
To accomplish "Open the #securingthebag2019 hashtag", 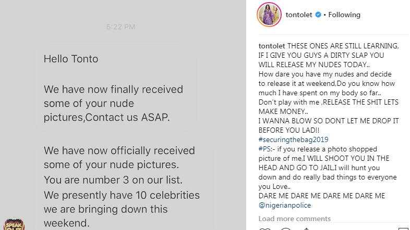I will click(293, 139).
